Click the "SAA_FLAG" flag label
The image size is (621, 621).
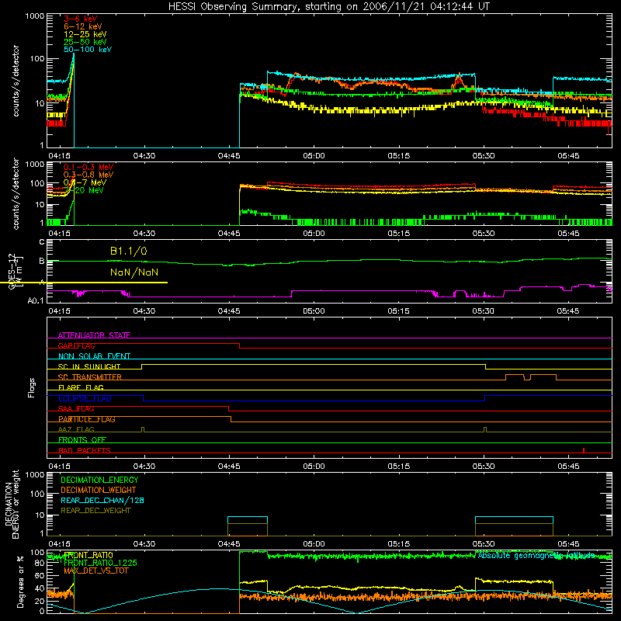[76, 409]
